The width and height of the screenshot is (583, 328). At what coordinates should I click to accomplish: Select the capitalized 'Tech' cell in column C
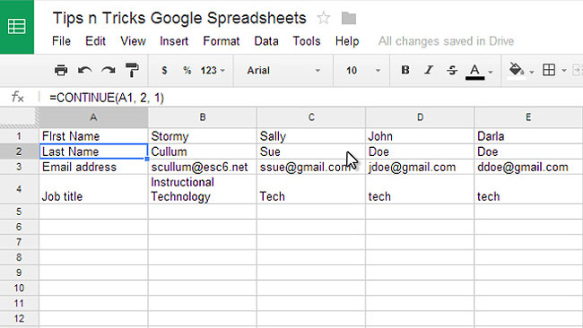pyautogui.click(x=311, y=189)
